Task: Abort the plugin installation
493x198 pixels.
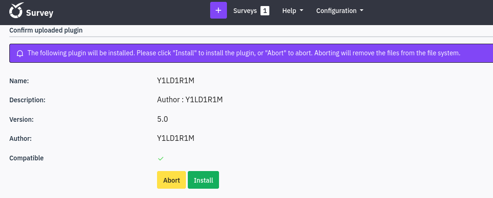Action: [x=171, y=180]
